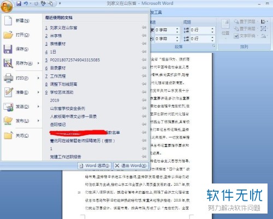This screenshot has width=273, height=219.
Task: Open the 段落 dialog launcher
Action: point(213,46)
